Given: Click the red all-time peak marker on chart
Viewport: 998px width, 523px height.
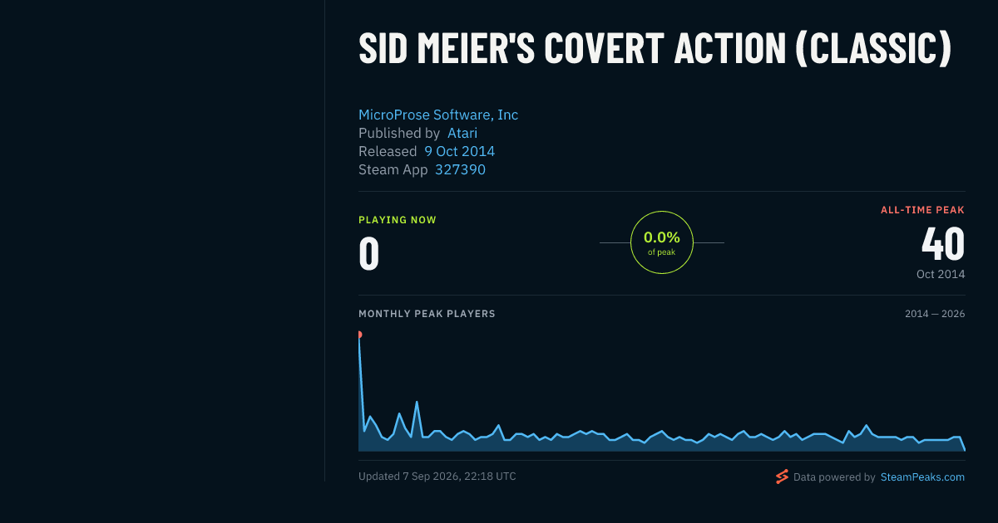Looking at the screenshot, I should pyautogui.click(x=359, y=335).
